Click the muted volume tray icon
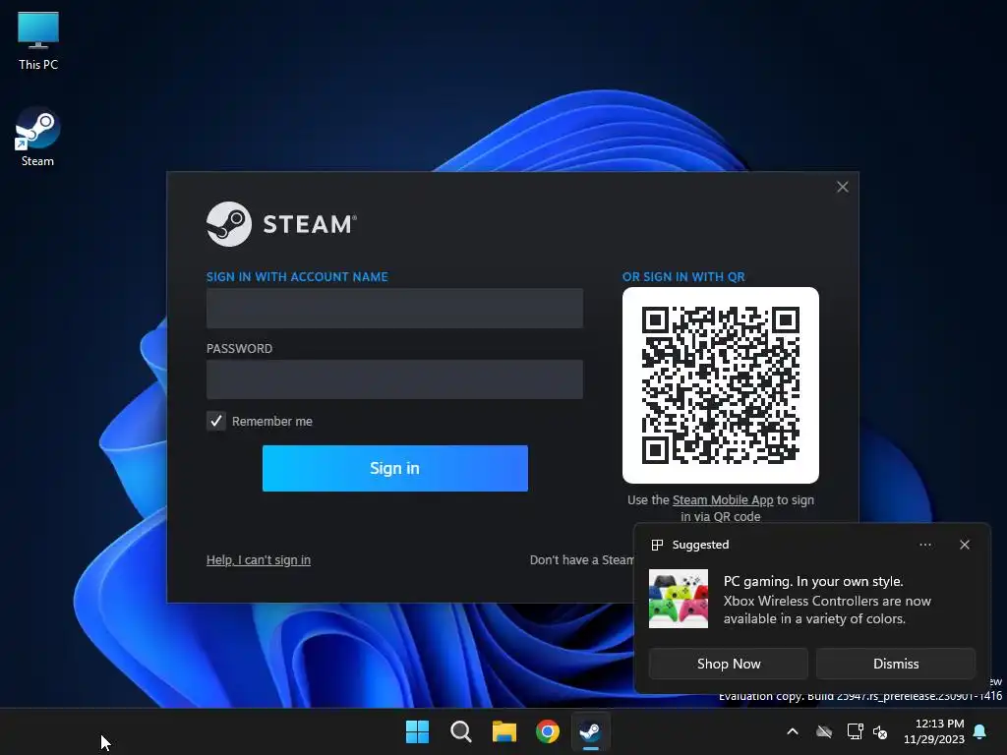1007x755 pixels. point(880,731)
